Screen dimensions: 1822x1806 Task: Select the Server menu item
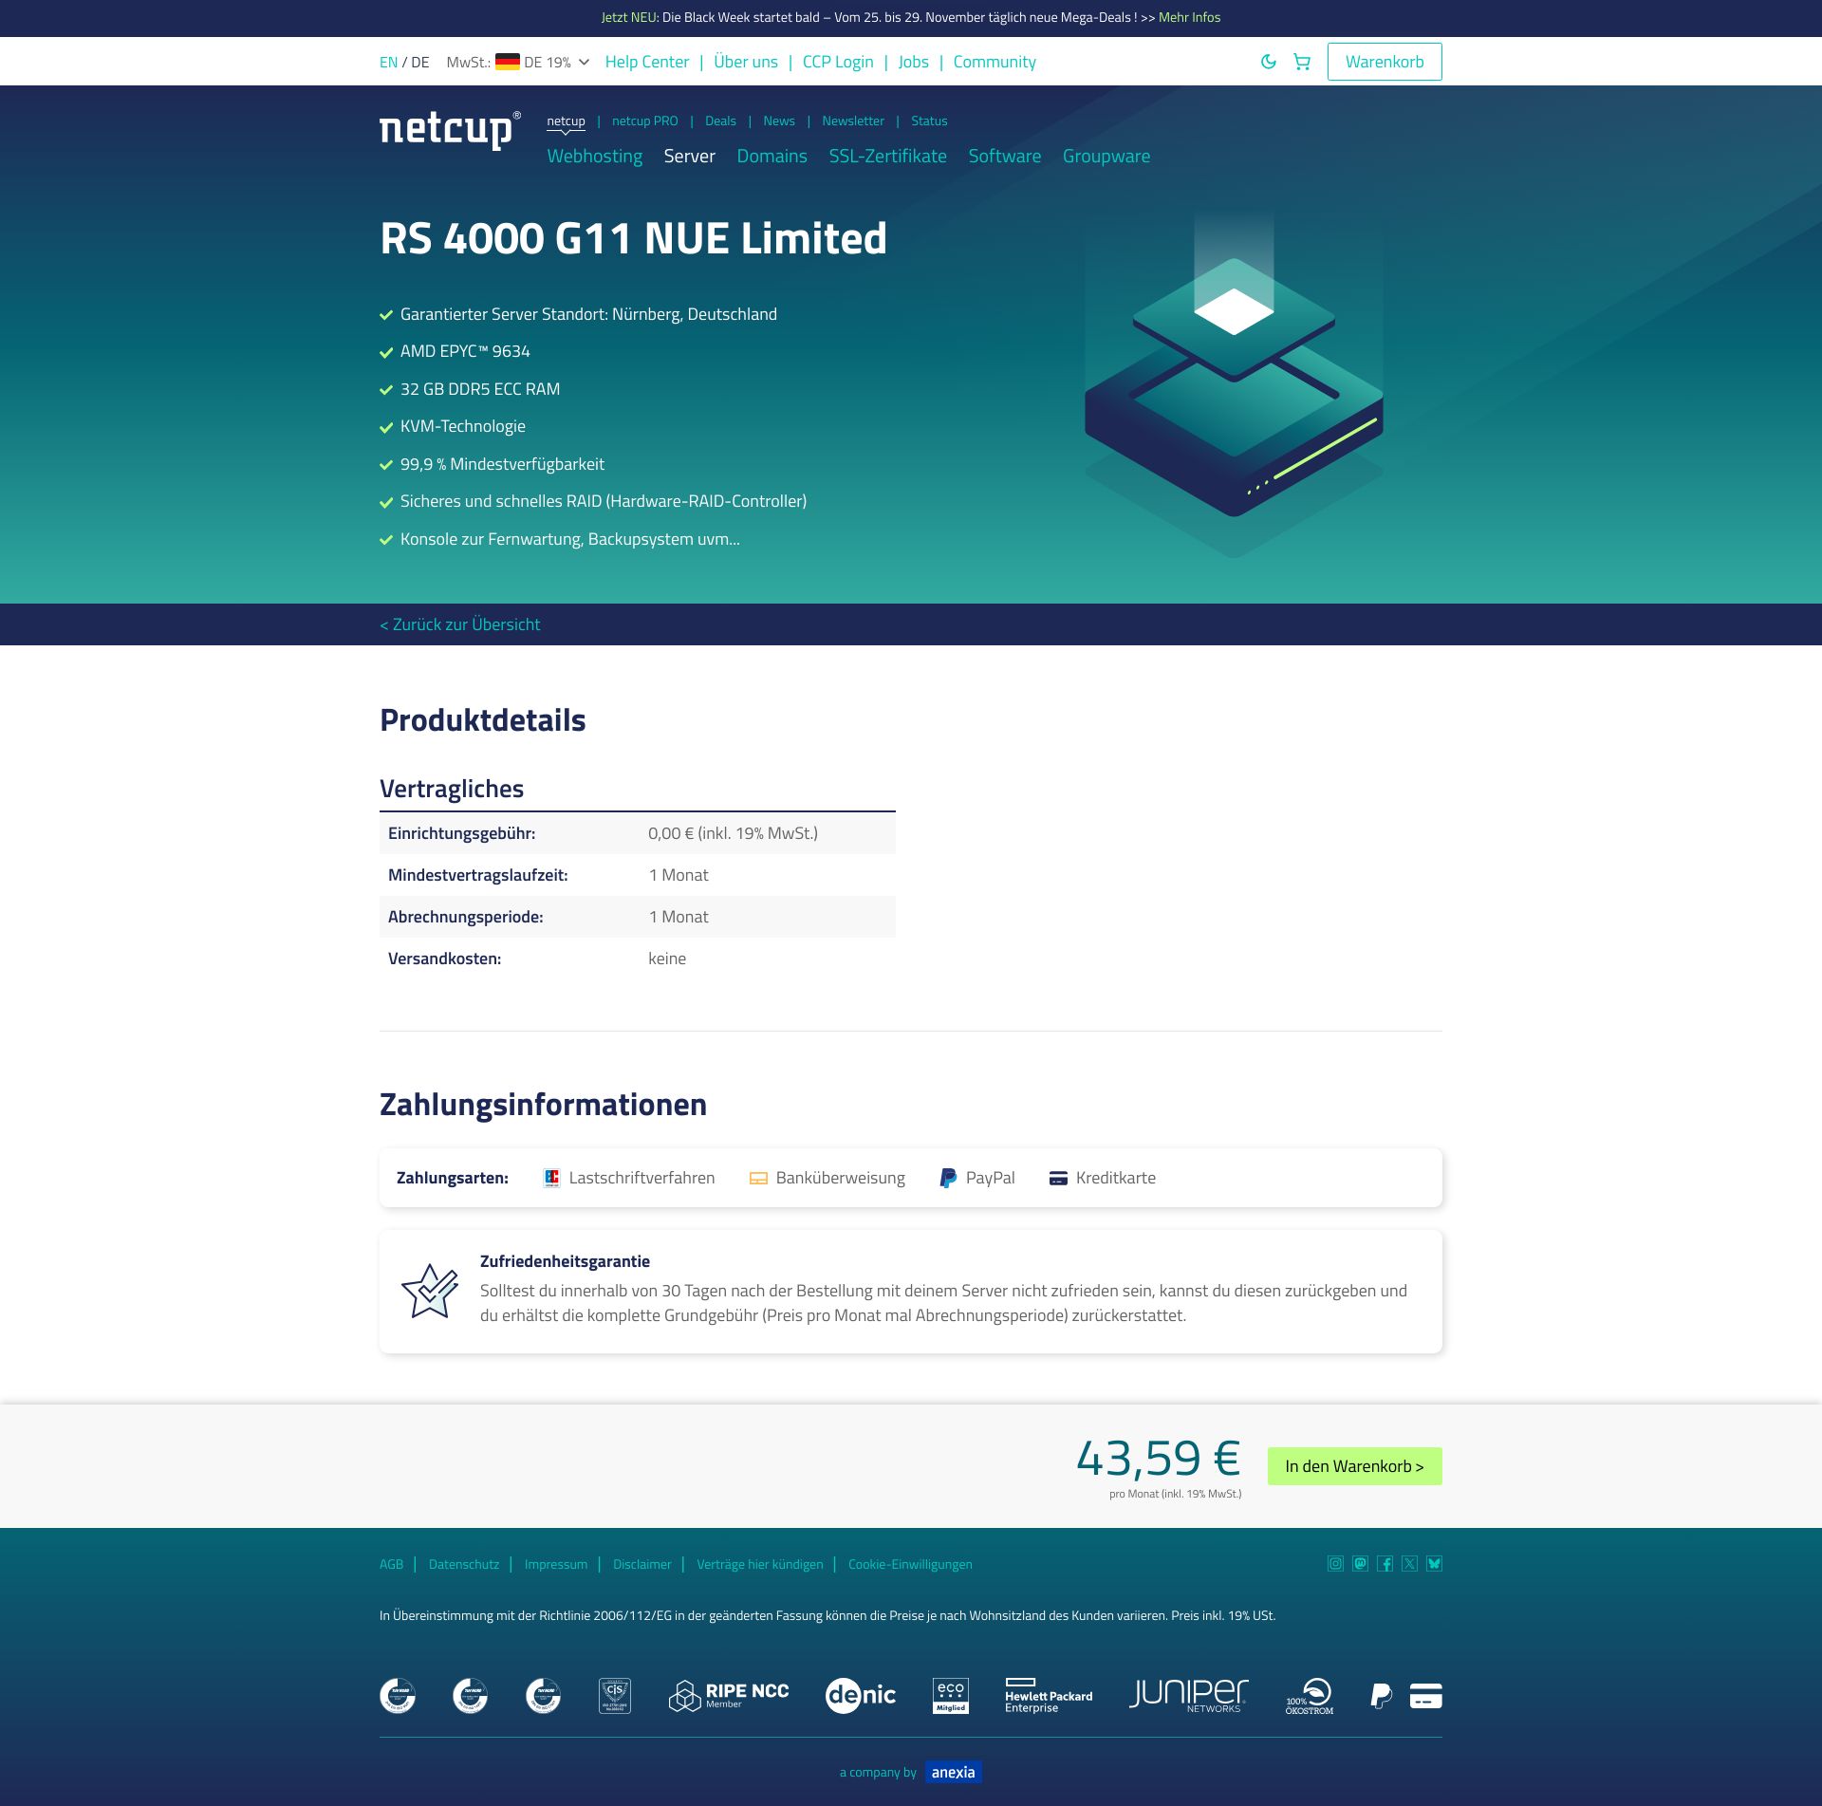pyautogui.click(x=690, y=157)
